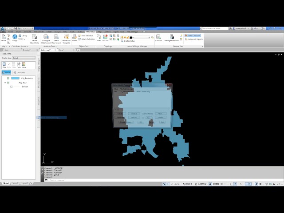Viewport: 284px width, 213px height.
Task: Click the Define object class icon
Action: 75,38
